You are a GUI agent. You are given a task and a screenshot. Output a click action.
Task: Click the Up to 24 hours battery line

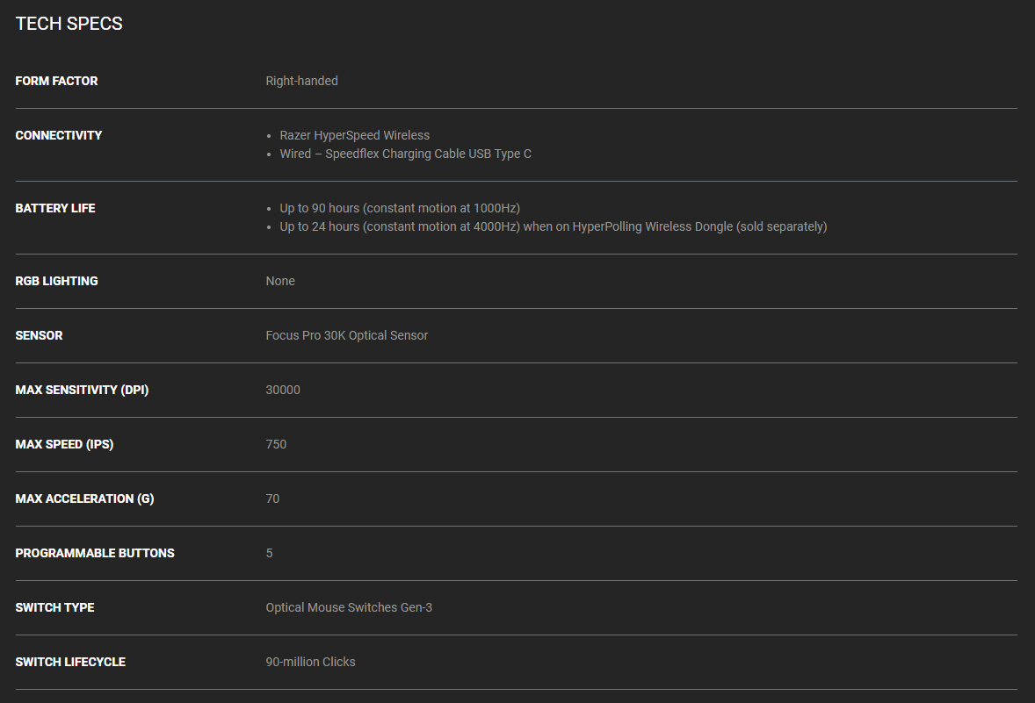[554, 226]
